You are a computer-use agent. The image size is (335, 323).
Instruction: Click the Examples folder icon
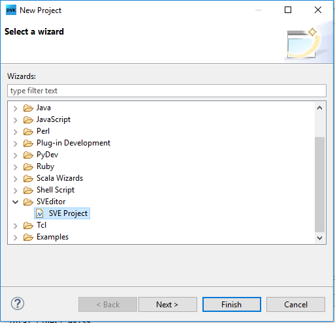click(28, 238)
